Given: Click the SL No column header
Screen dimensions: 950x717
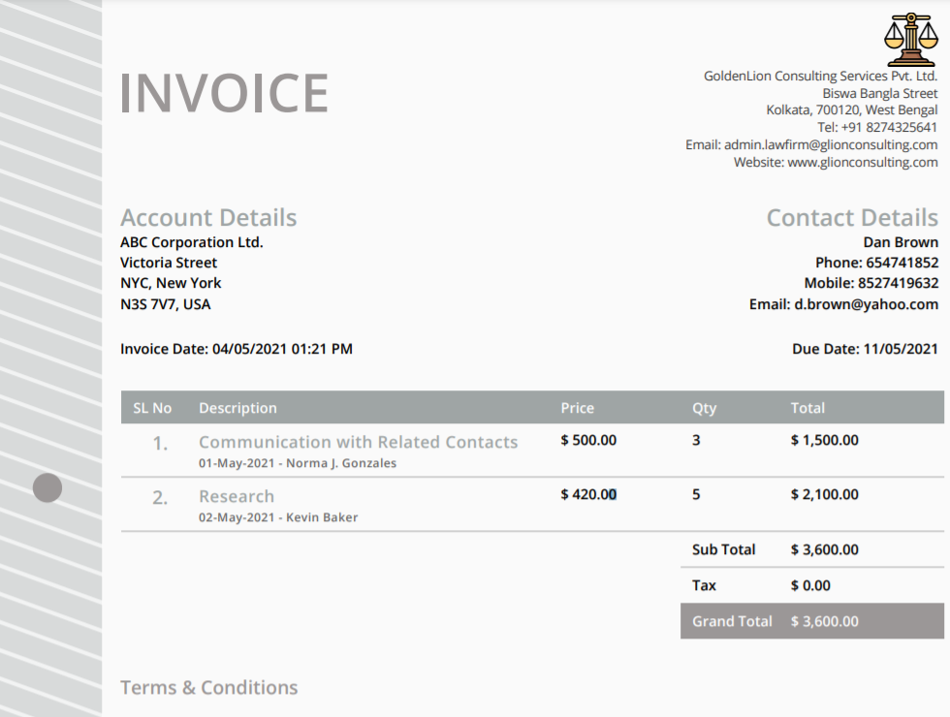Looking at the screenshot, I should [152, 408].
